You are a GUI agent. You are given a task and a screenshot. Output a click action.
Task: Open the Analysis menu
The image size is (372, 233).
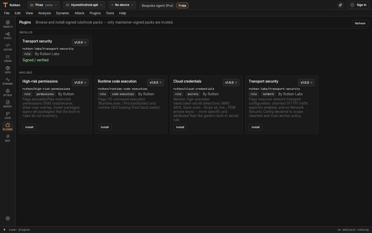tap(45, 13)
